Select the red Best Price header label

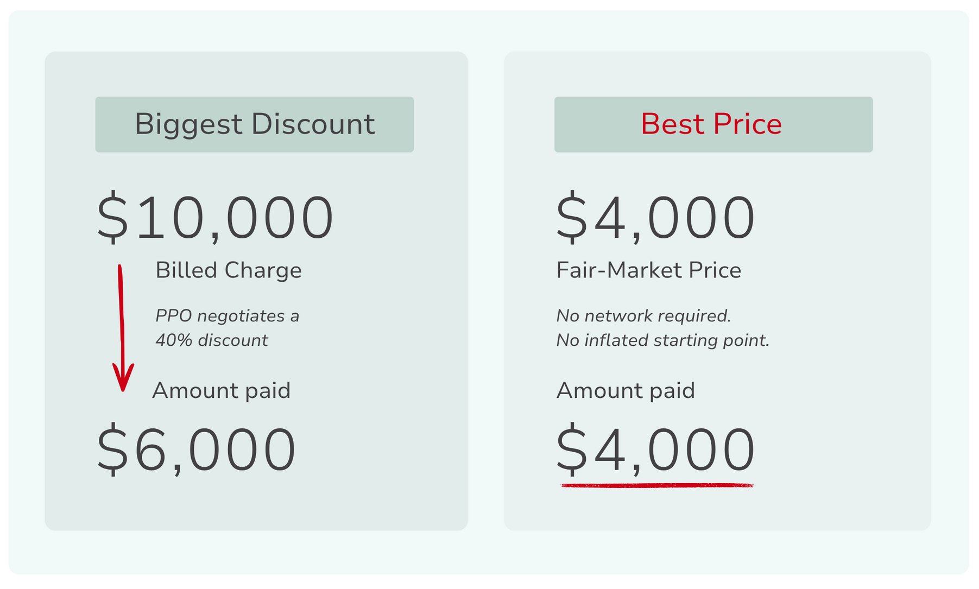click(x=711, y=124)
